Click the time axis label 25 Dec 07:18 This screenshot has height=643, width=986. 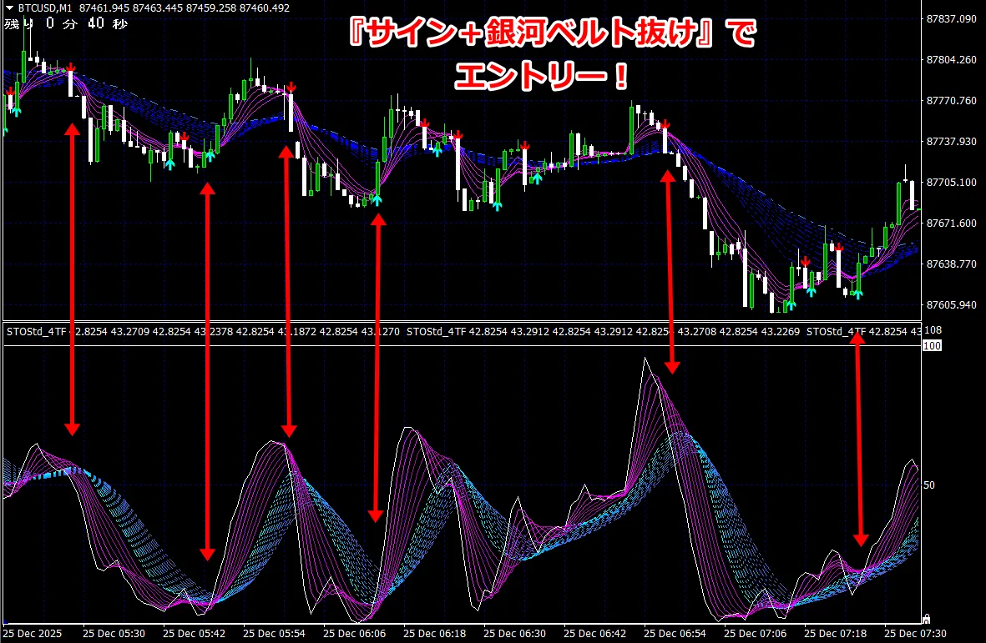click(x=835, y=634)
